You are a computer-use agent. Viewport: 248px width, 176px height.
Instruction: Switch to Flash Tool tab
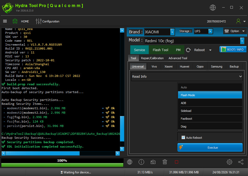160,50
